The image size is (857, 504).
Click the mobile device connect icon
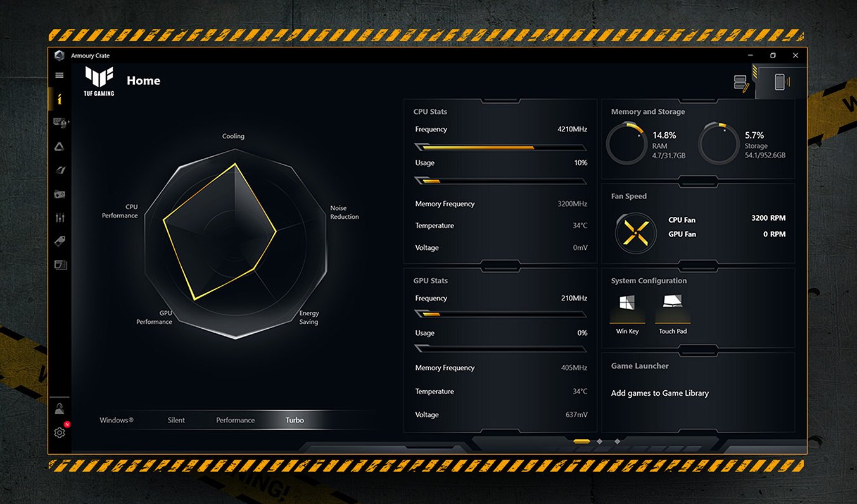click(x=779, y=82)
